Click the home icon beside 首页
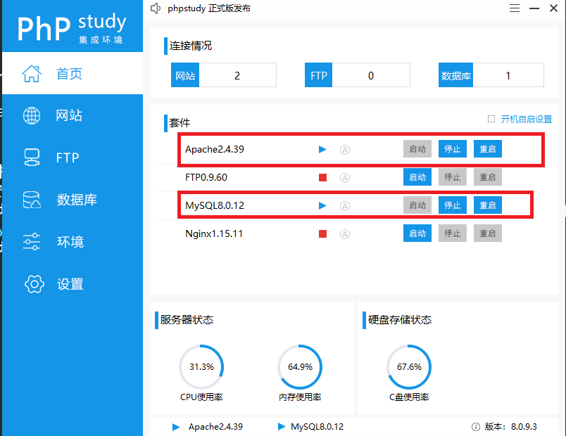 (32, 74)
